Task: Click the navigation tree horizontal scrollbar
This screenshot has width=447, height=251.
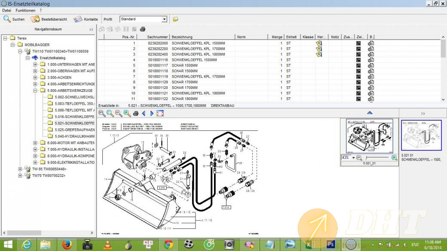Action: coord(48,233)
